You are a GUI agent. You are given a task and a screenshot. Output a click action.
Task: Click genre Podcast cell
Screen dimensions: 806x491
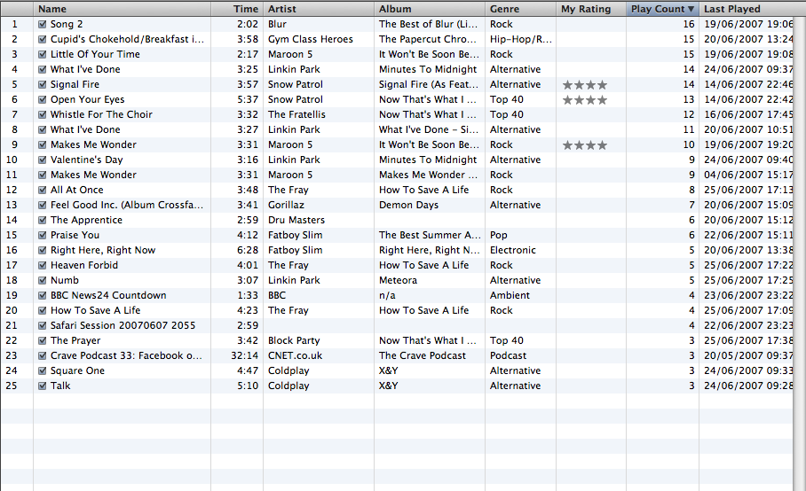pos(508,355)
